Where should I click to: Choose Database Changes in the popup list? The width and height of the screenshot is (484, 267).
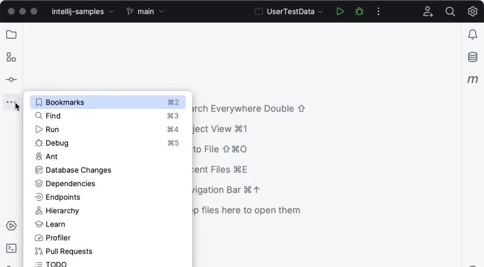pyautogui.click(x=108, y=170)
